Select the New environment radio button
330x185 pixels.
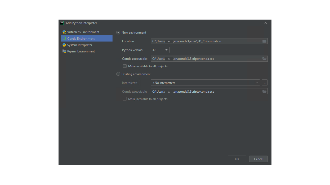tap(118, 33)
